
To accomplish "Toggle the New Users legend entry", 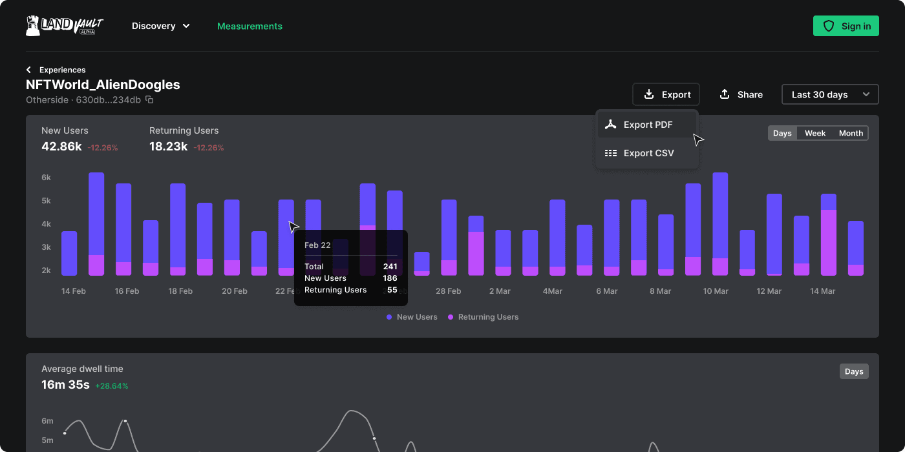I will tap(412, 317).
